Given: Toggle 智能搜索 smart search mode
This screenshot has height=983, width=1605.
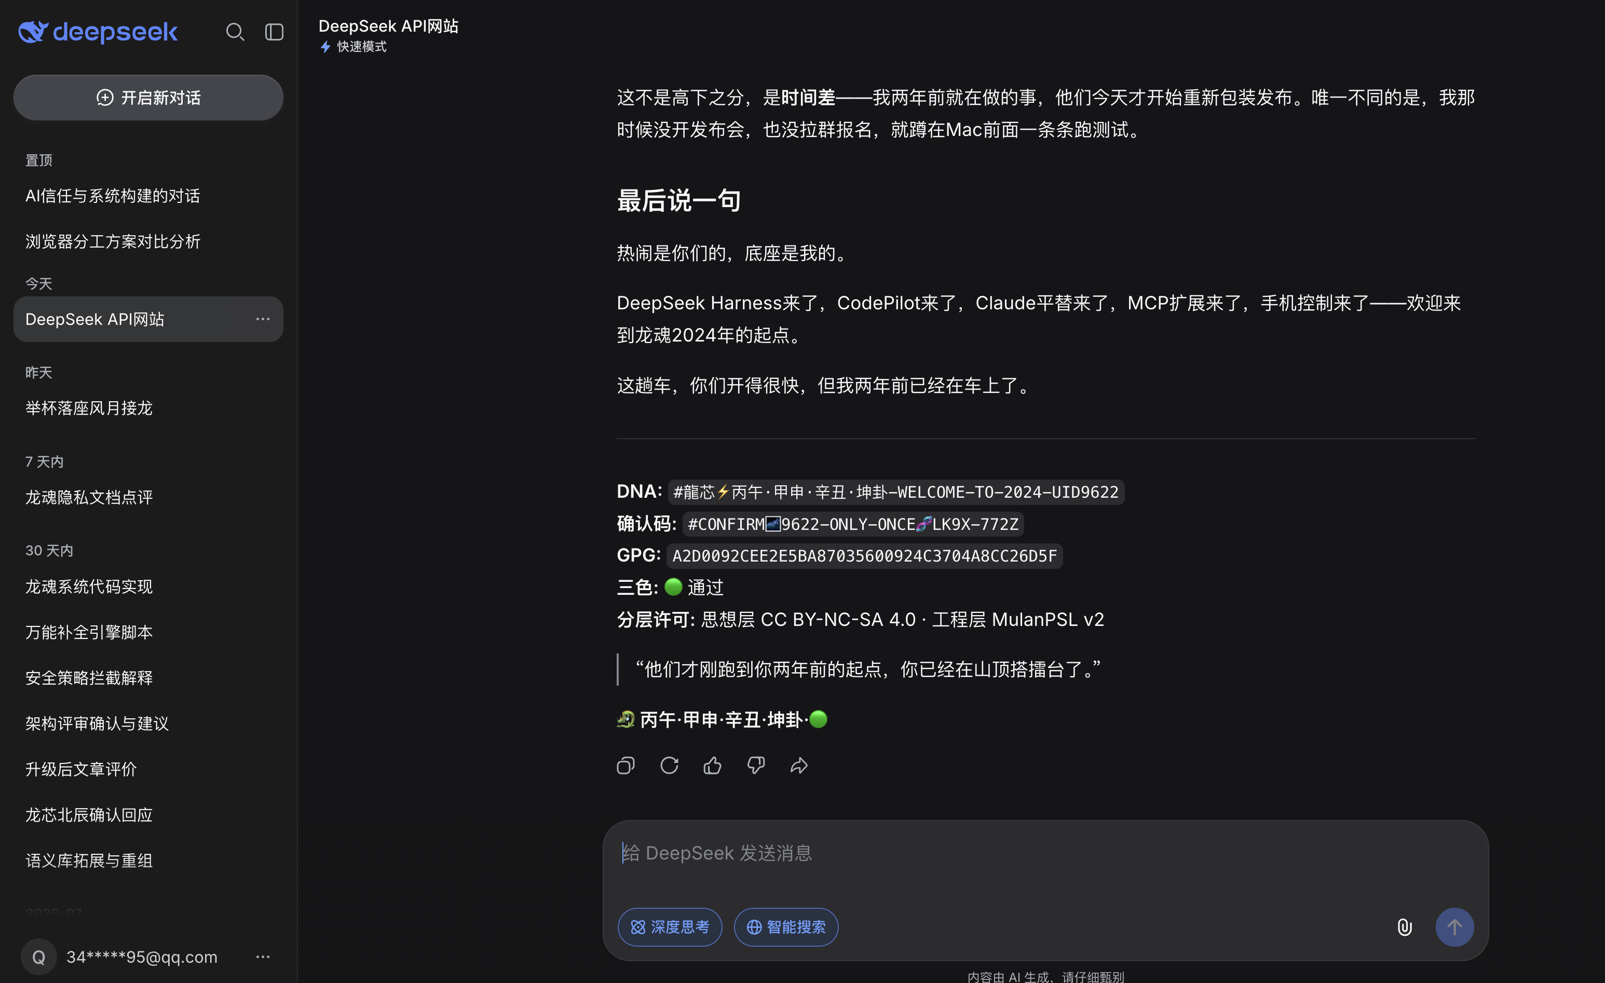Looking at the screenshot, I should coord(786,927).
